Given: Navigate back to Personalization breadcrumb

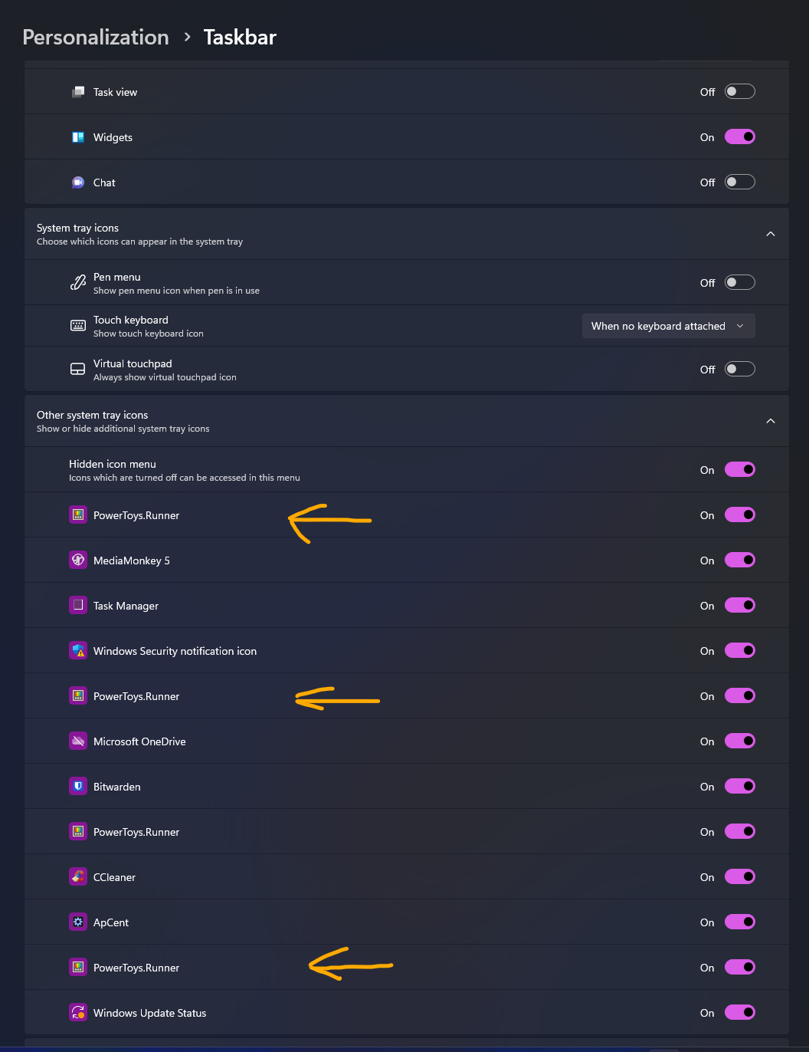Looking at the screenshot, I should [x=96, y=37].
